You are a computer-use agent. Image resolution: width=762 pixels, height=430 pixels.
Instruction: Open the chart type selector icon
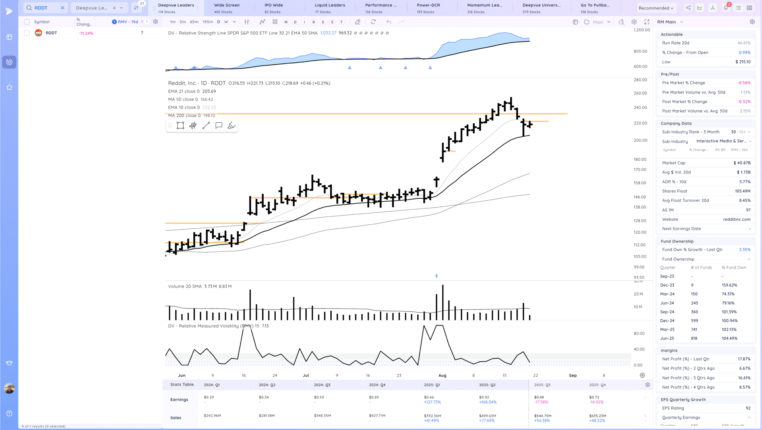(246, 22)
